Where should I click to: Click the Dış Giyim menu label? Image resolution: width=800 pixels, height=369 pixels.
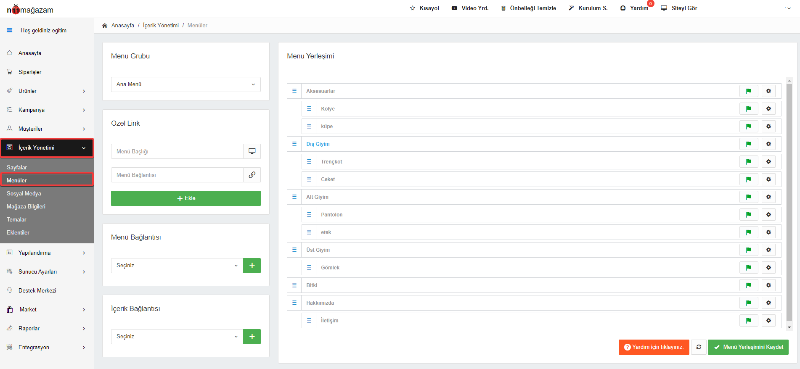tap(318, 144)
